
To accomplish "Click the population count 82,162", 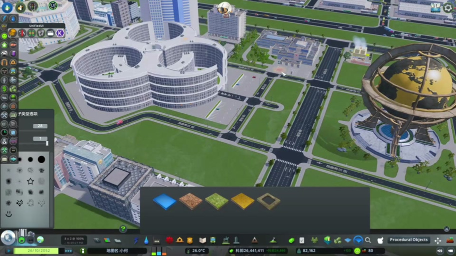I will click(x=309, y=251).
